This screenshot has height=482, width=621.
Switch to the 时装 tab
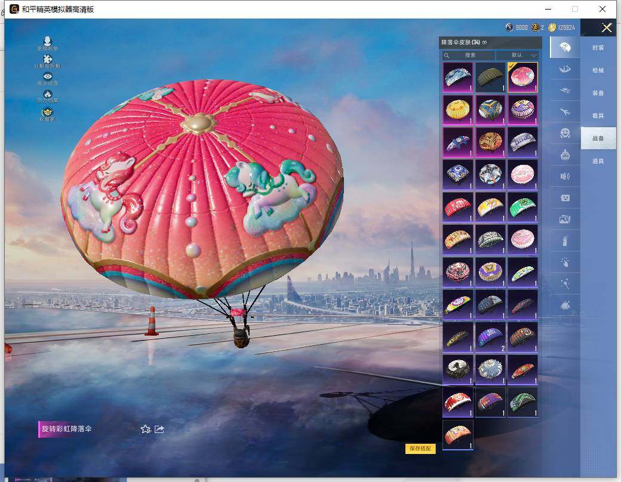(x=598, y=47)
